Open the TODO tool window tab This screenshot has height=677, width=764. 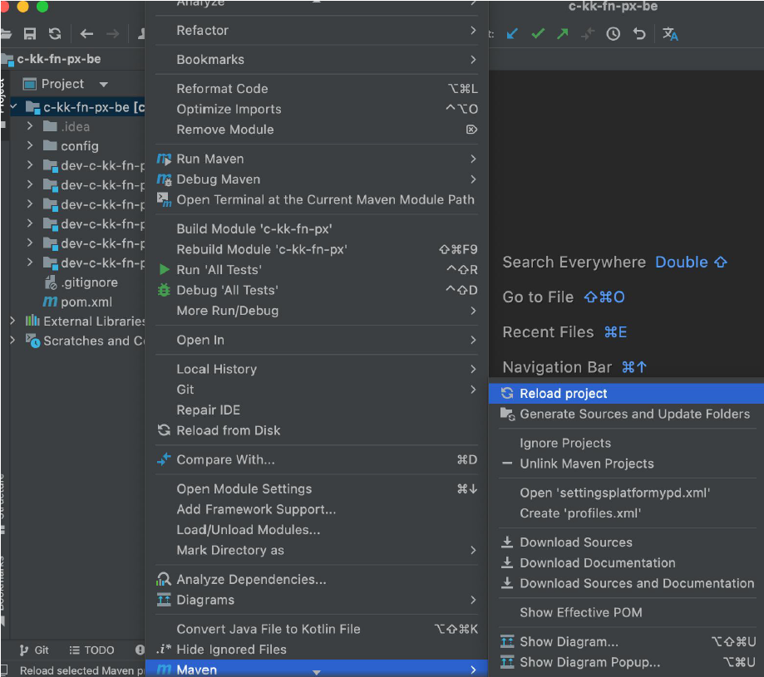[x=91, y=650]
